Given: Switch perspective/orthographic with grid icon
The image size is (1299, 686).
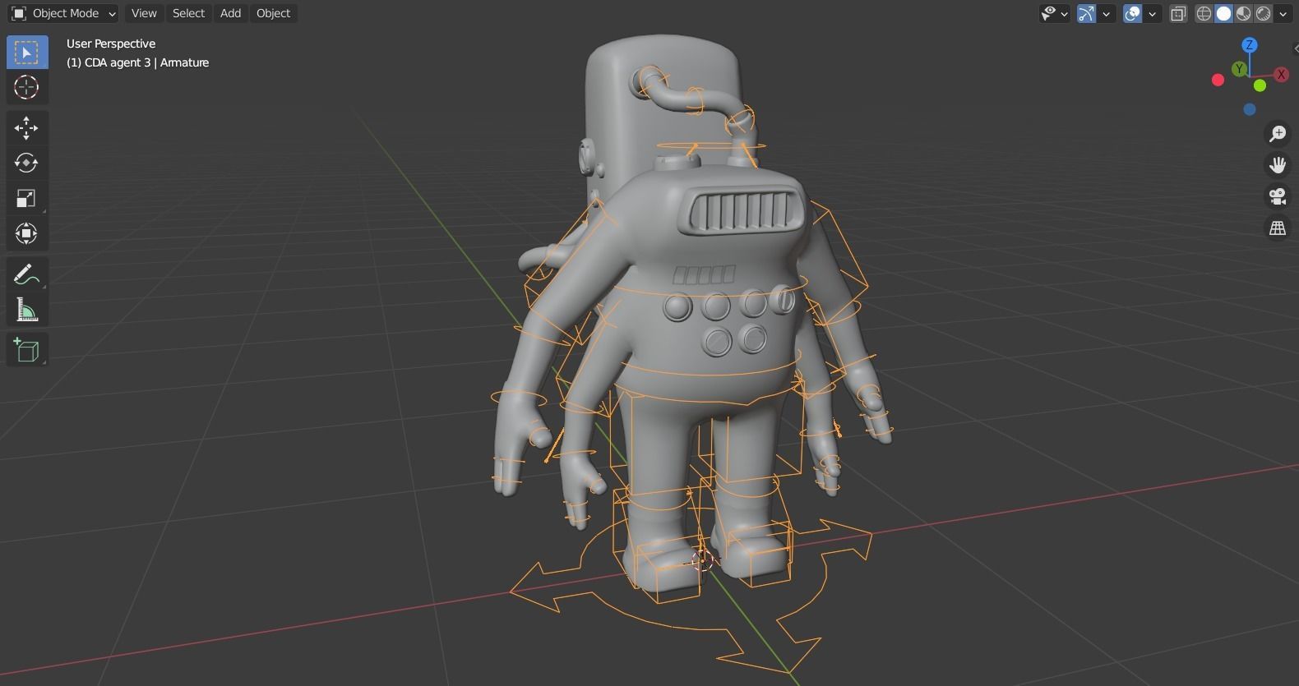Looking at the screenshot, I should click(1278, 228).
